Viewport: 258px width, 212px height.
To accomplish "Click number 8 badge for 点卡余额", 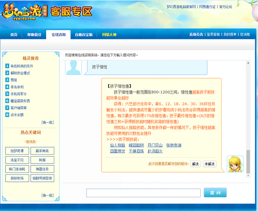I will click(7, 115).
